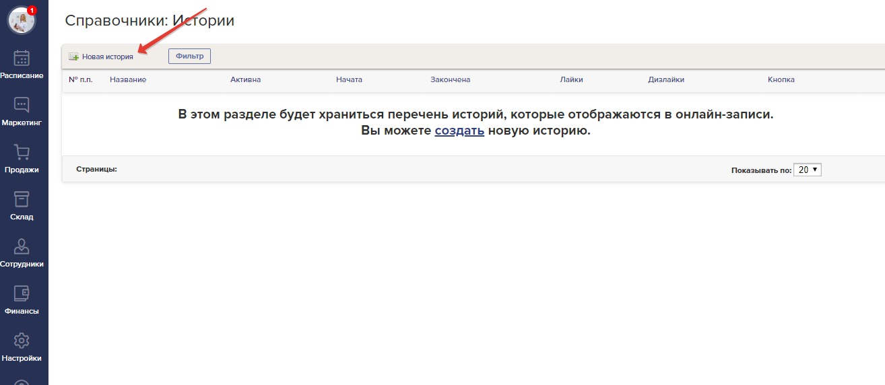
Task: Click the Дизлайки column header
Action: (x=666, y=79)
